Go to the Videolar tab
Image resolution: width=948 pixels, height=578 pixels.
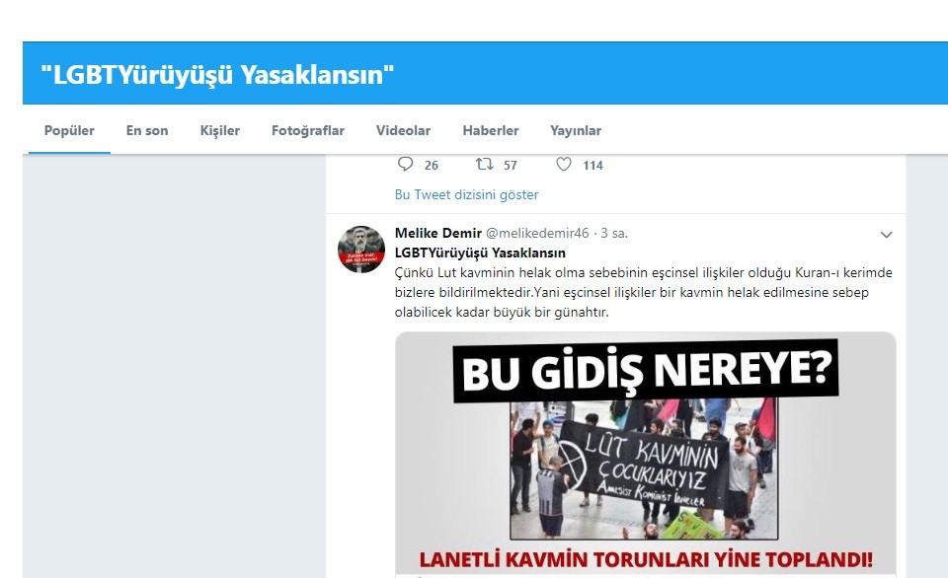coord(403,130)
